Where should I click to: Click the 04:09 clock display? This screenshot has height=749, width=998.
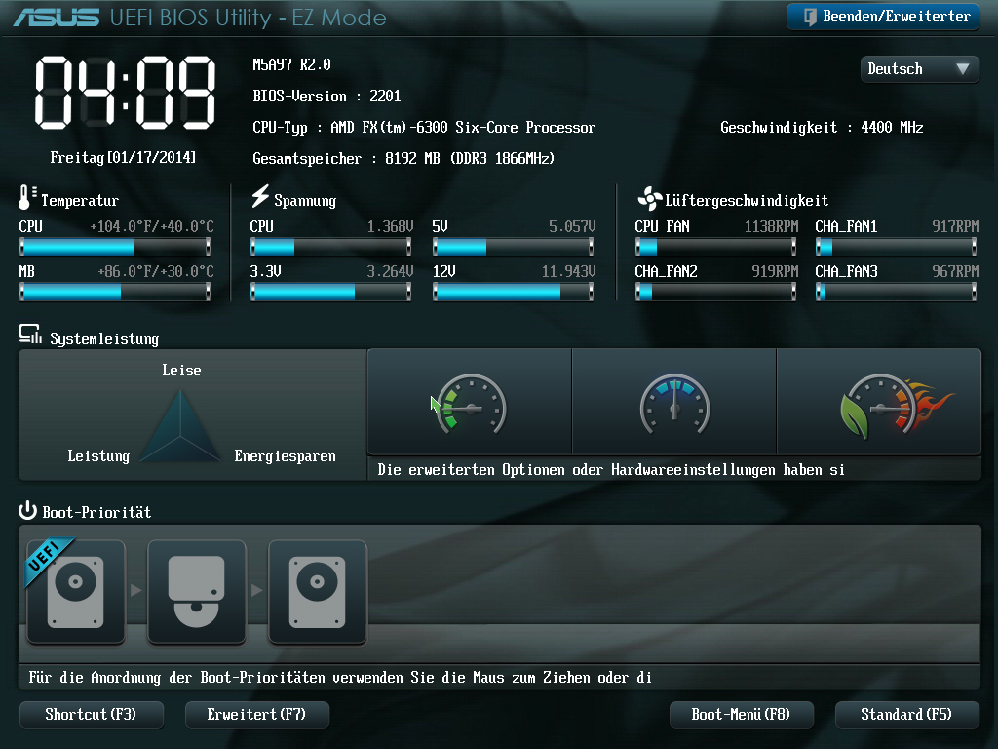tap(126, 93)
